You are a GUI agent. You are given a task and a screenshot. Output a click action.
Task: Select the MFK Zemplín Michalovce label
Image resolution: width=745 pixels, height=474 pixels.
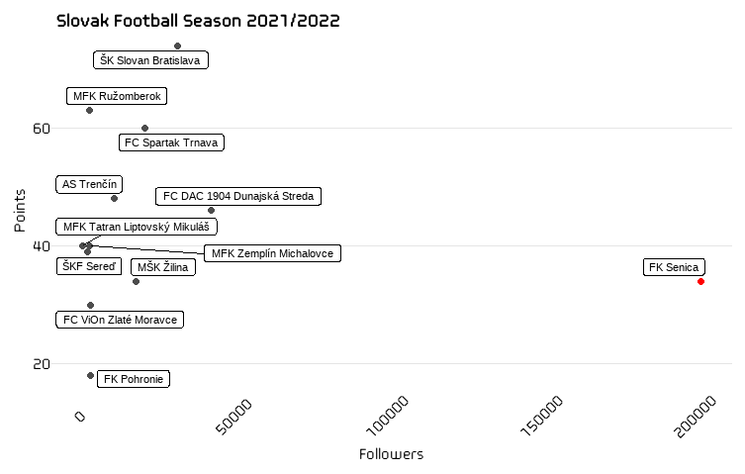pos(272,253)
